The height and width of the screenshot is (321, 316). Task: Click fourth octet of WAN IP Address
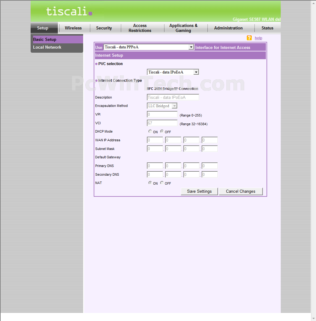[x=209, y=140]
